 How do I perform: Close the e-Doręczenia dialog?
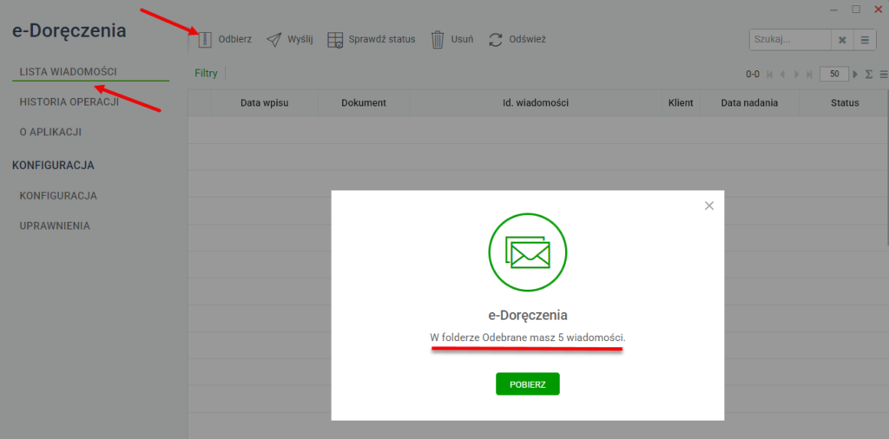(708, 206)
